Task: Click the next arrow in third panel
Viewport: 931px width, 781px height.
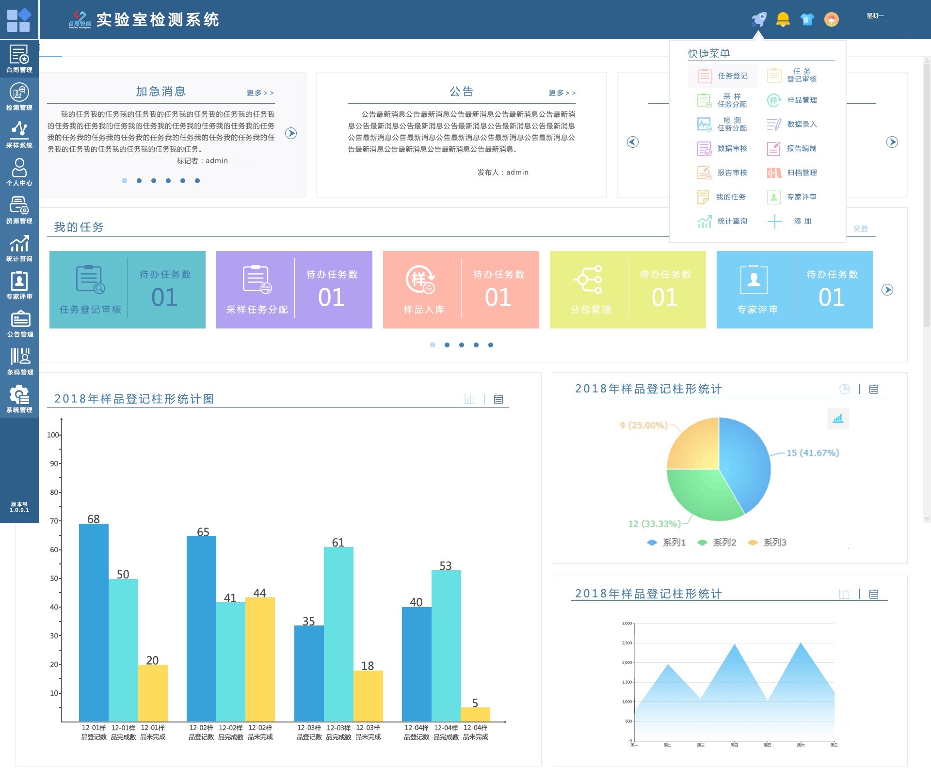Action: 892,142
